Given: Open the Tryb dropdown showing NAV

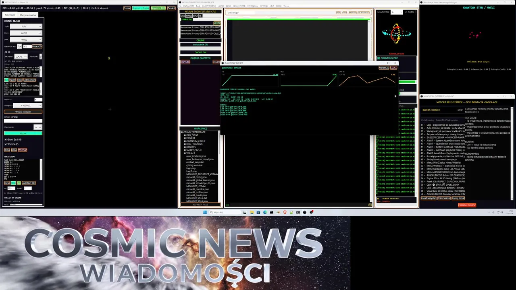Looking at the screenshot, I should (25, 27).
